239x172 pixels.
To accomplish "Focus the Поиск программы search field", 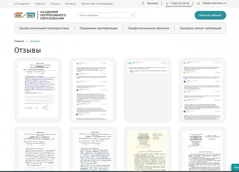I will [107, 15].
